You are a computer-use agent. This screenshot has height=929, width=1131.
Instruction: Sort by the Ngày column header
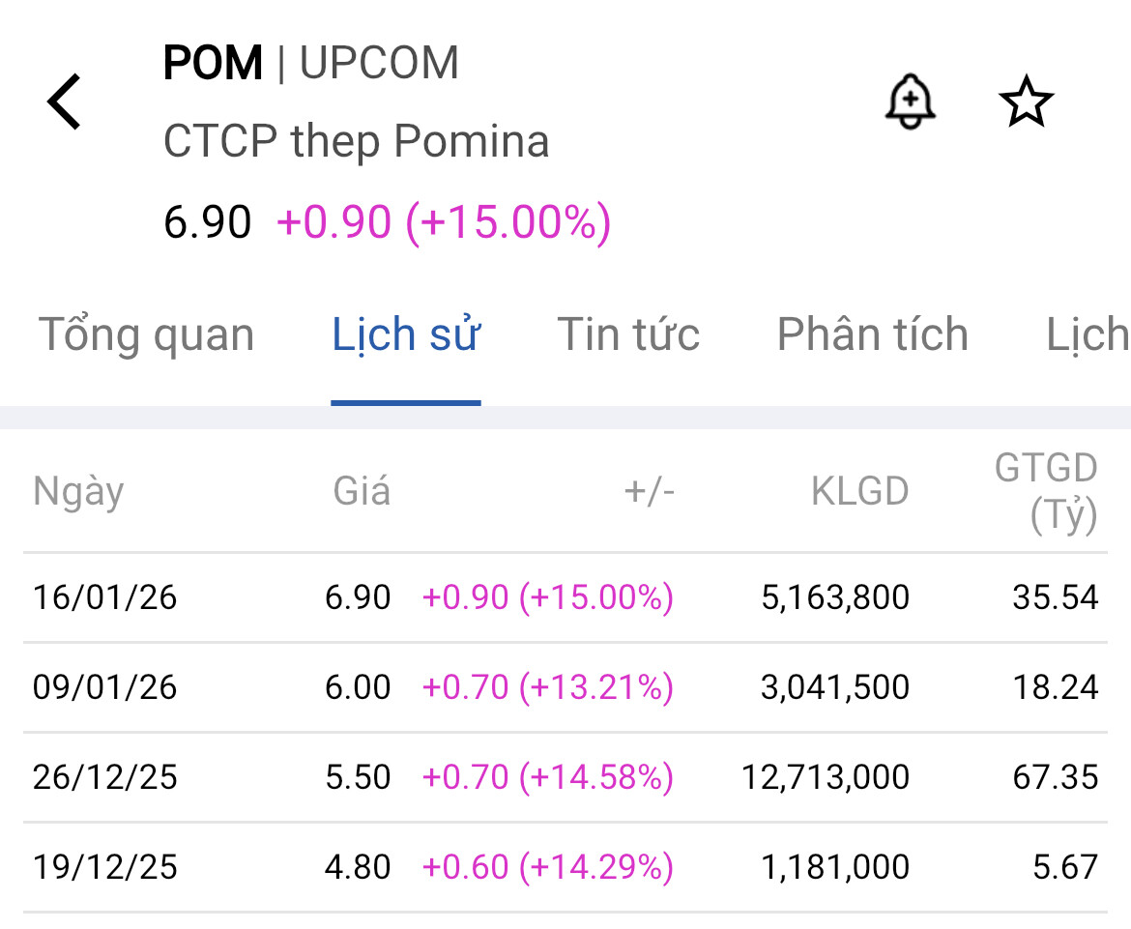coord(79,491)
